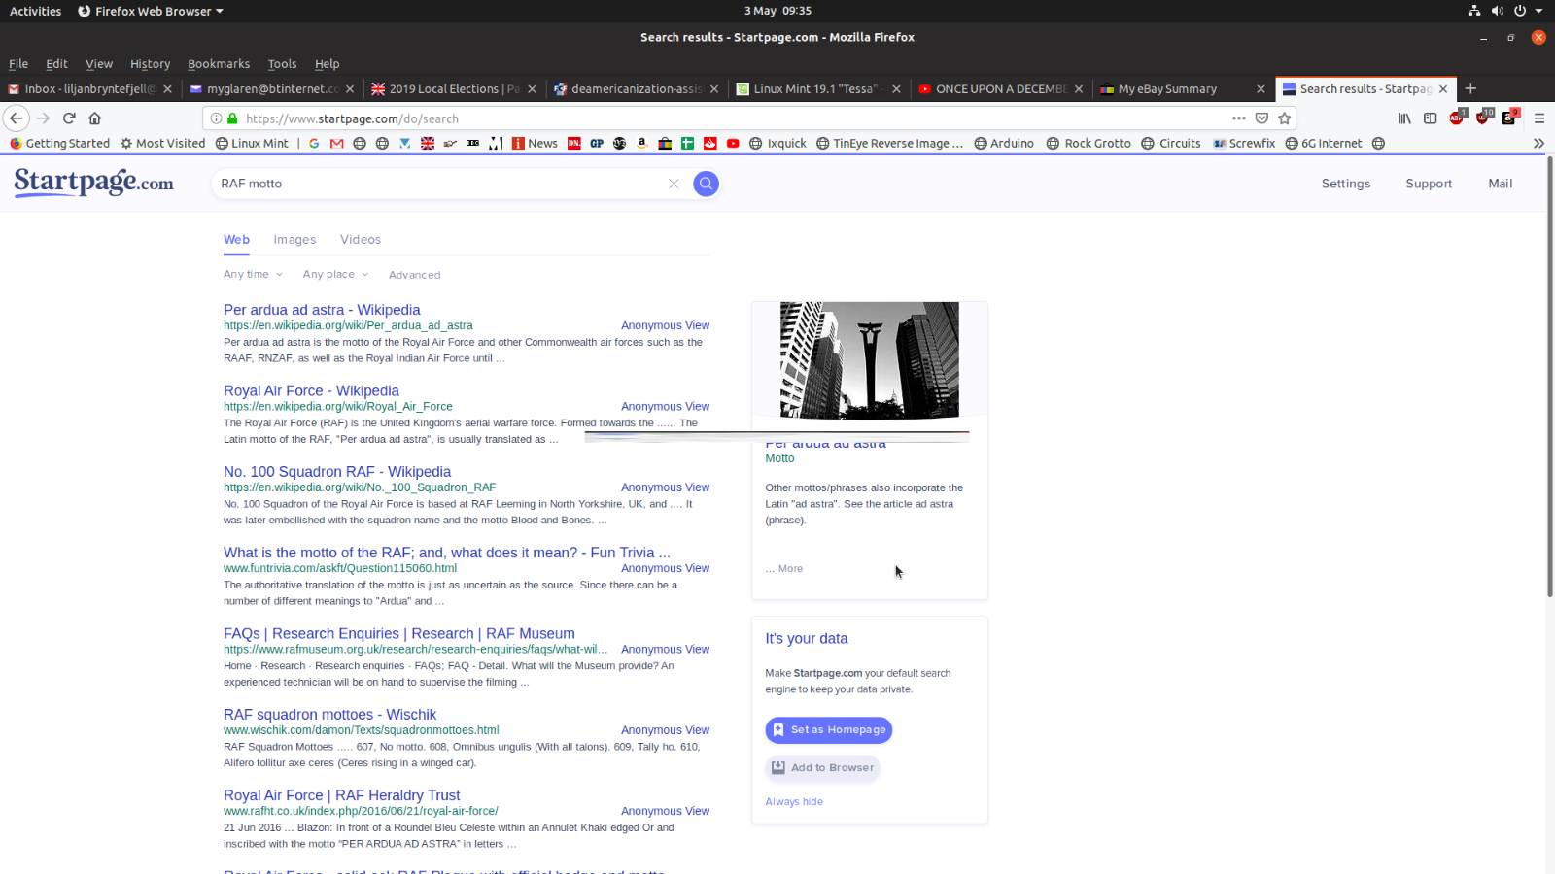Run the Startpage search button
This screenshot has height=874, width=1555.
pos(706,184)
